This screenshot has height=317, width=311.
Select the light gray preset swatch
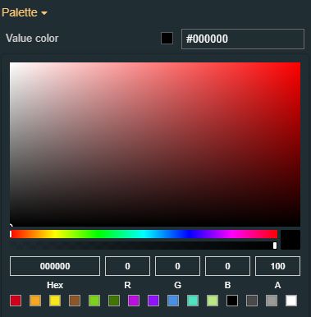point(272,301)
